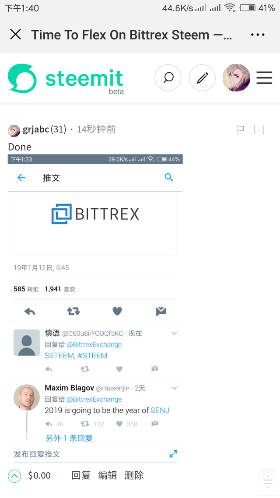The height and width of the screenshot is (498, 280).
Task: Open the small grjabc avatar beside comment
Action: [x=14, y=131]
